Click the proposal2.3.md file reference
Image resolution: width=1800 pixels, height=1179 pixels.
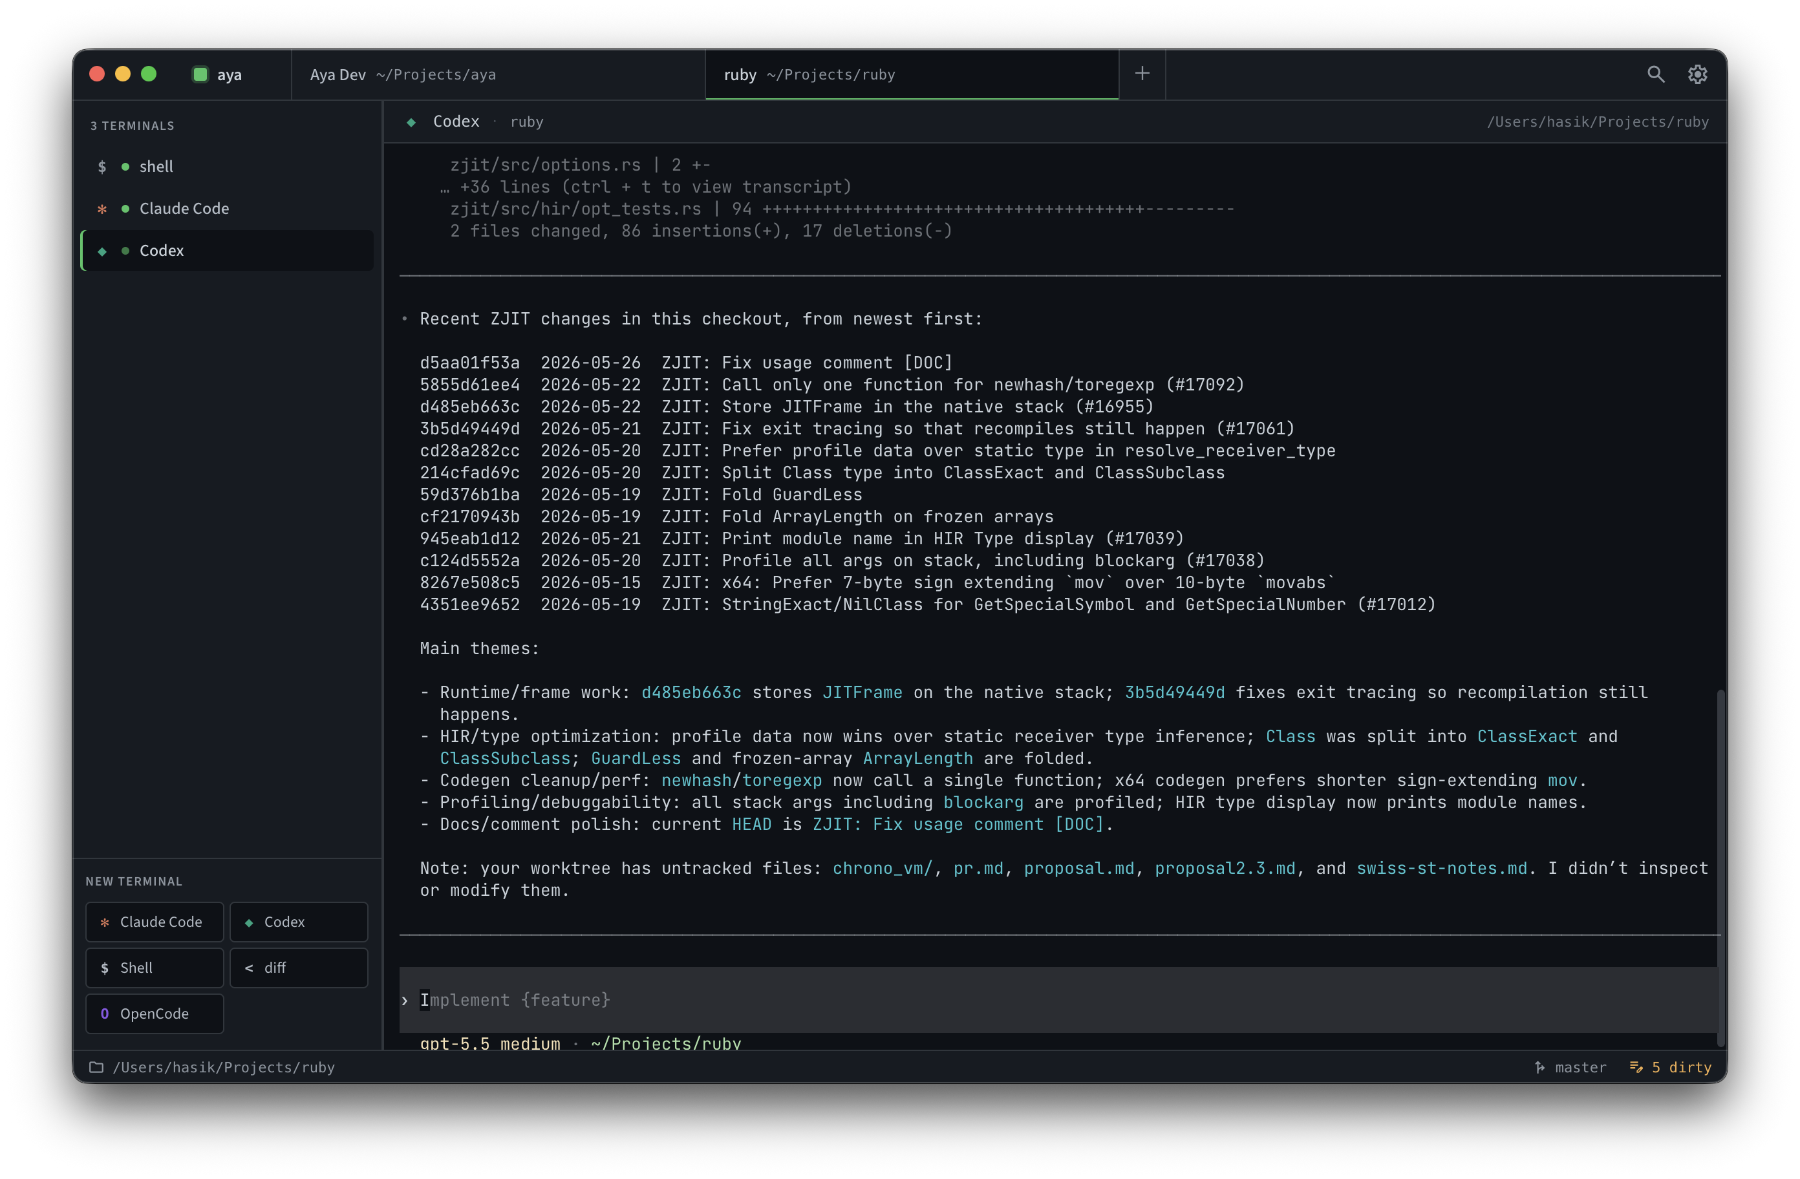pyautogui.click(x=1225, y=868)
